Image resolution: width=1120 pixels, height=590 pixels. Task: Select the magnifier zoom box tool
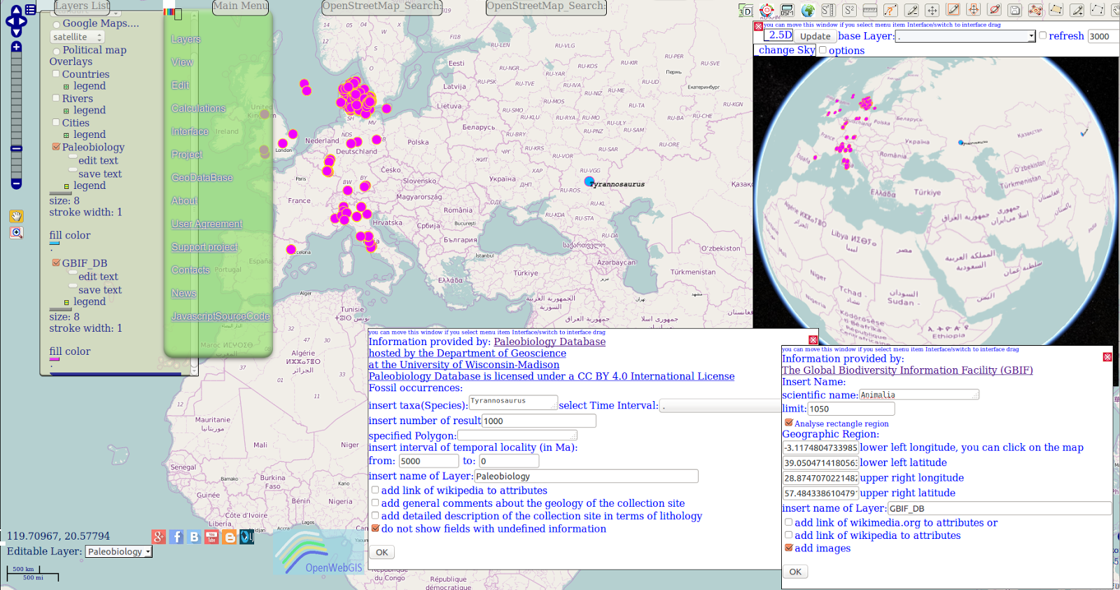click(x=16, y=233)
